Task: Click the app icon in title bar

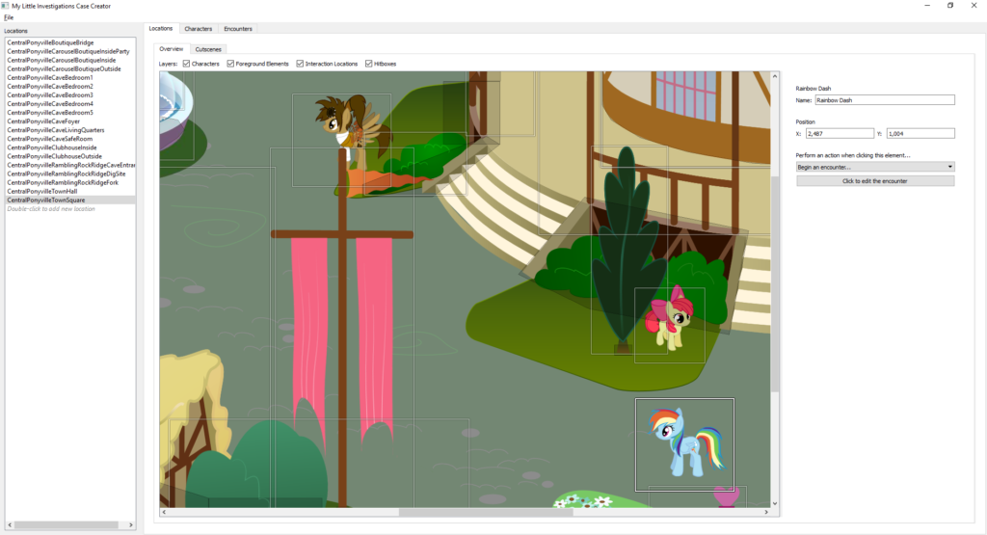Action: pyautogui.click(x=5, y=6)
